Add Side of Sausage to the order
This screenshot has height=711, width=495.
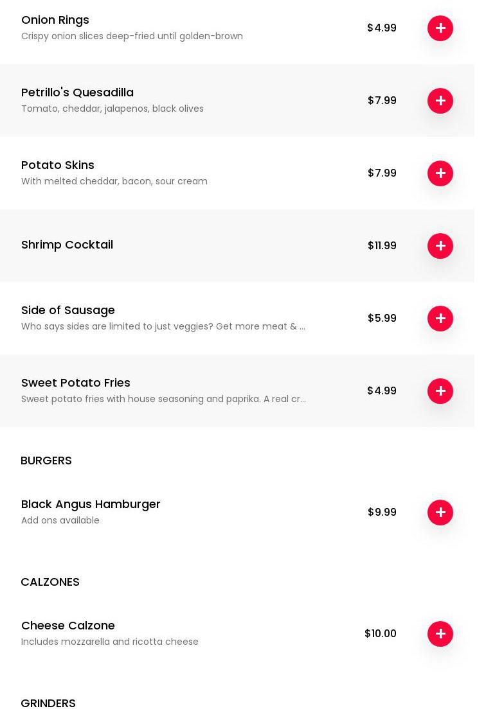click(x=440, y=319)
